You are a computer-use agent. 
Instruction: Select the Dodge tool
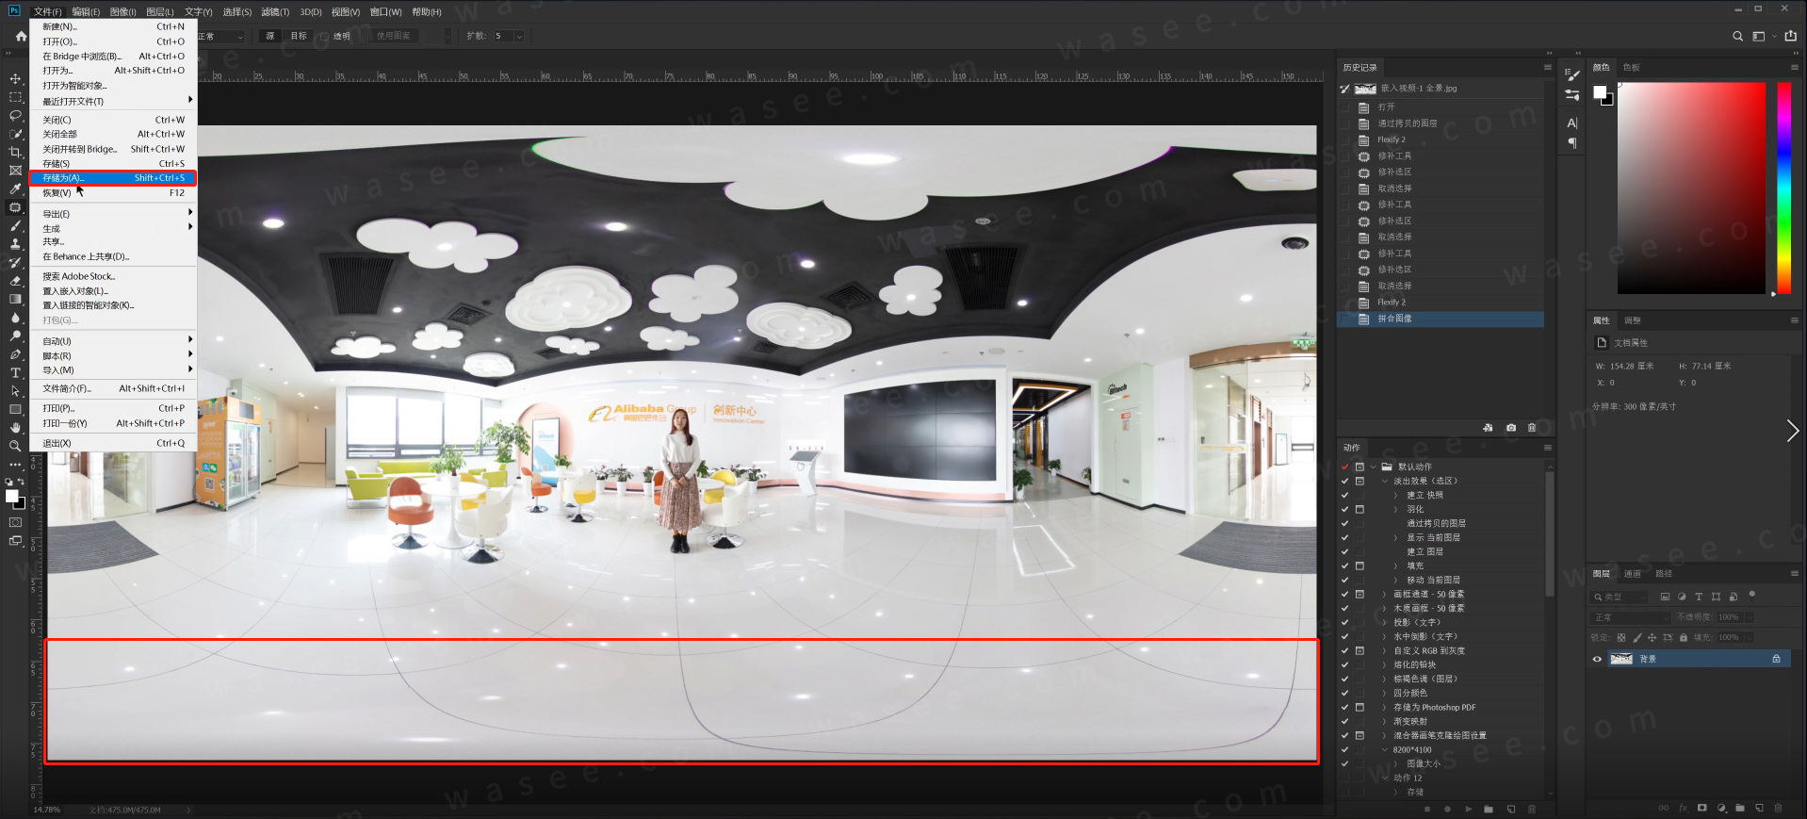pyautogui.click(x=15, y=336)
